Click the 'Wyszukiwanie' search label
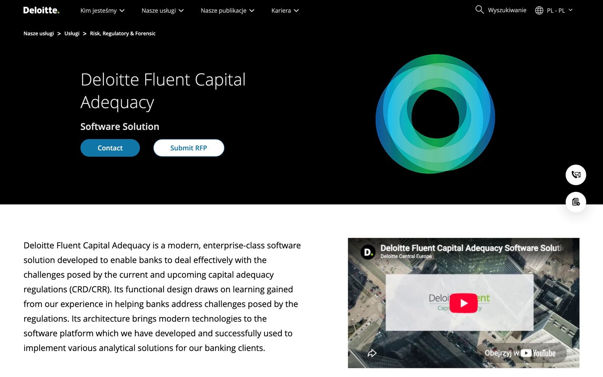This screenshot has width=603, height=377. [507, 10]
